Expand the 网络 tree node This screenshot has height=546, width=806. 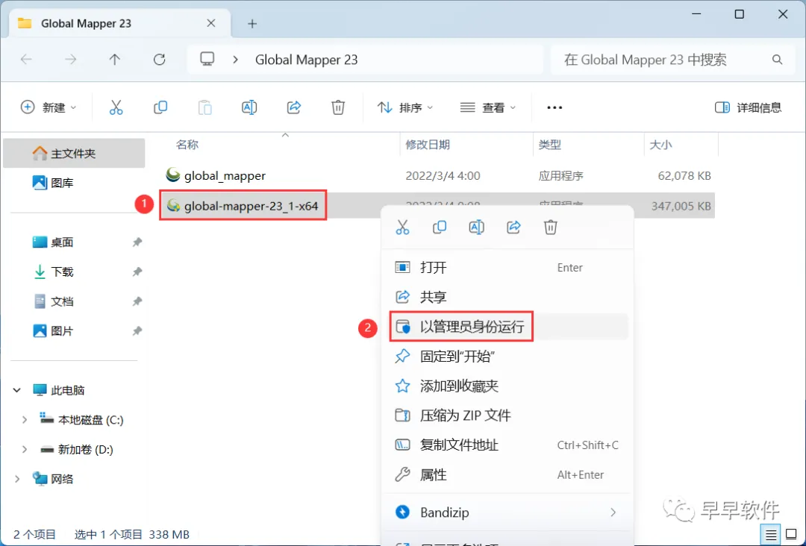(x=17, y=479)
